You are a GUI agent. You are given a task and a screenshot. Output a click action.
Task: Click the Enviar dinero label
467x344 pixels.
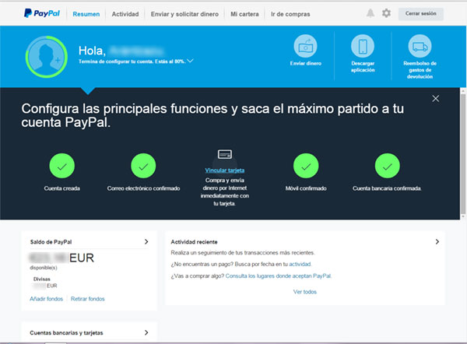pyautogui.click(x=306, y=63)
